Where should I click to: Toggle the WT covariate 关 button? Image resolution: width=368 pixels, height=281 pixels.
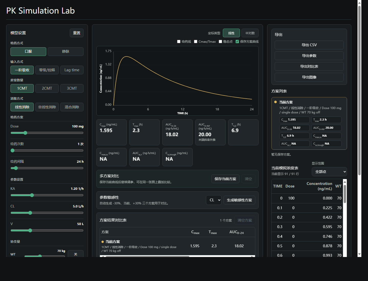click(76, 254)
